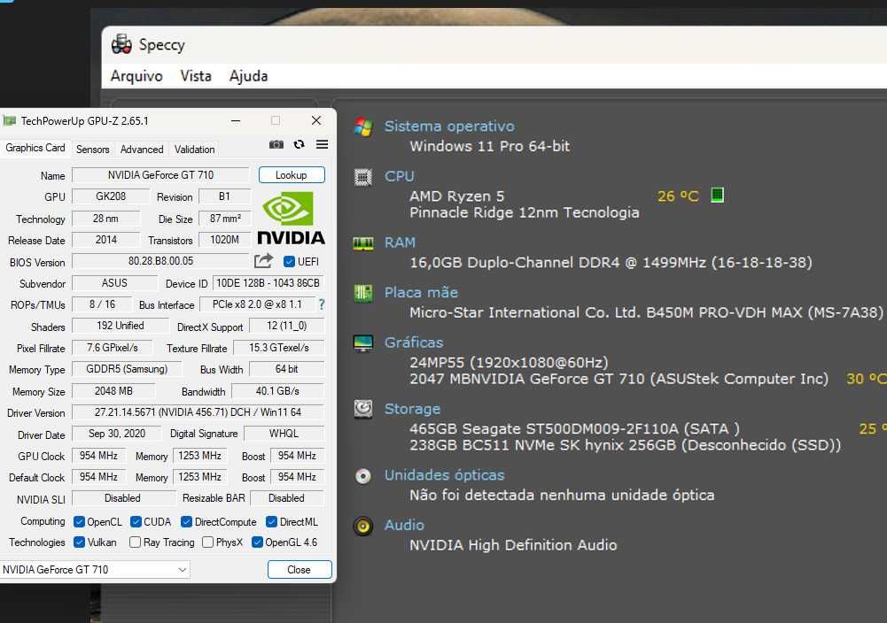
Task: Open the CPU section link in Speccy
Action: click(400, 176)
